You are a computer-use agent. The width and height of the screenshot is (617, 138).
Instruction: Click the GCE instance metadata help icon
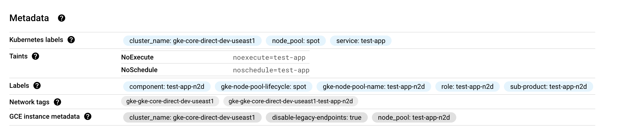88,117
